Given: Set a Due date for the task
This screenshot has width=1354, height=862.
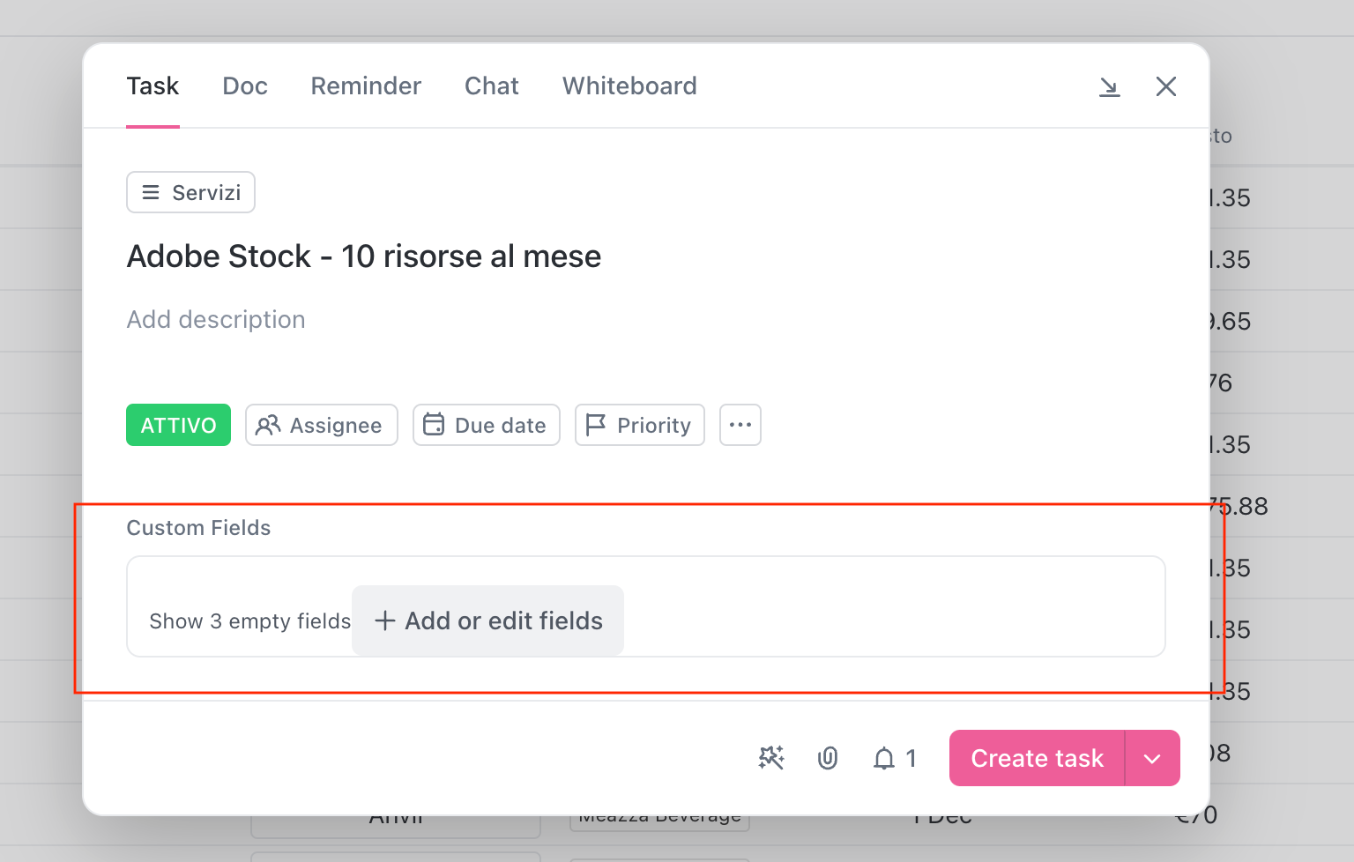Looking at the screenshot, I should coord(486,425).
